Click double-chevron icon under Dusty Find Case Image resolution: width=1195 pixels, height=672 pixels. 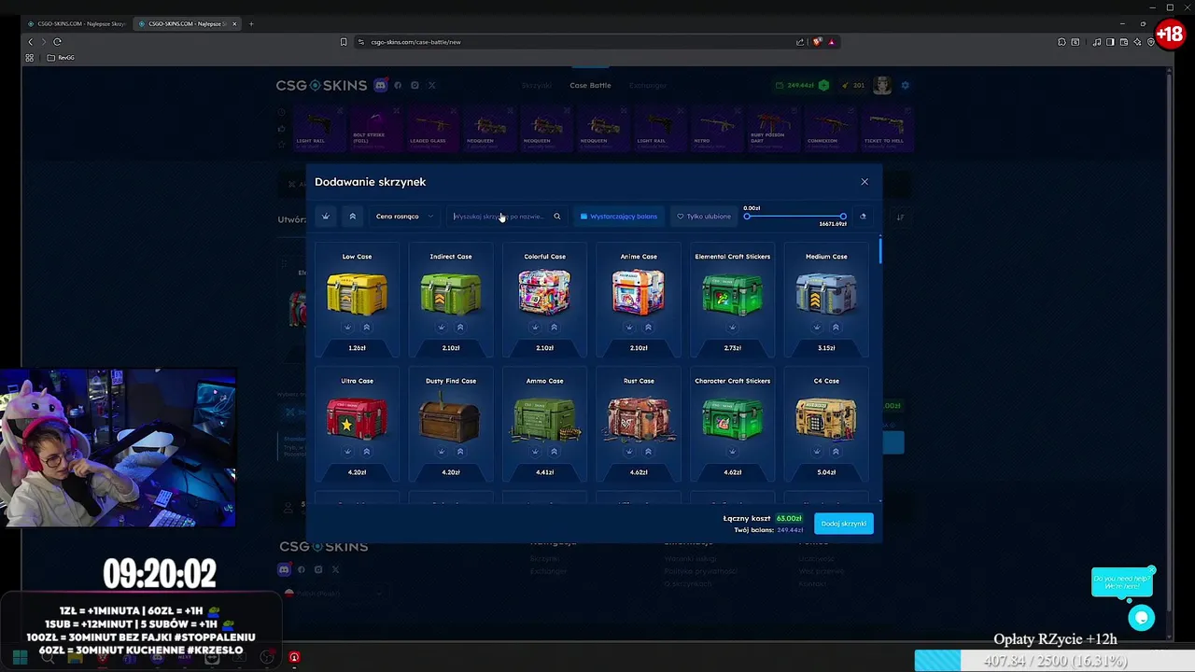[x=460, y=452]
